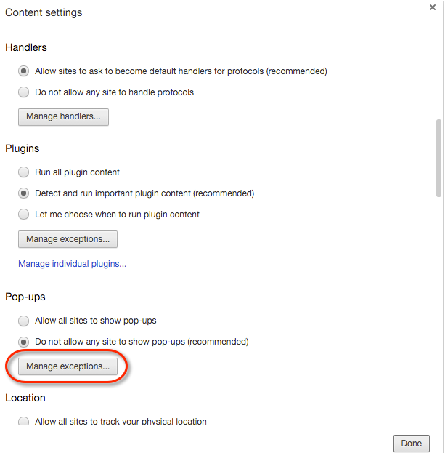Click Manage exceptions under Plugins
The height and width of the screenshot is (453, 445).
(x=68, y=238)
